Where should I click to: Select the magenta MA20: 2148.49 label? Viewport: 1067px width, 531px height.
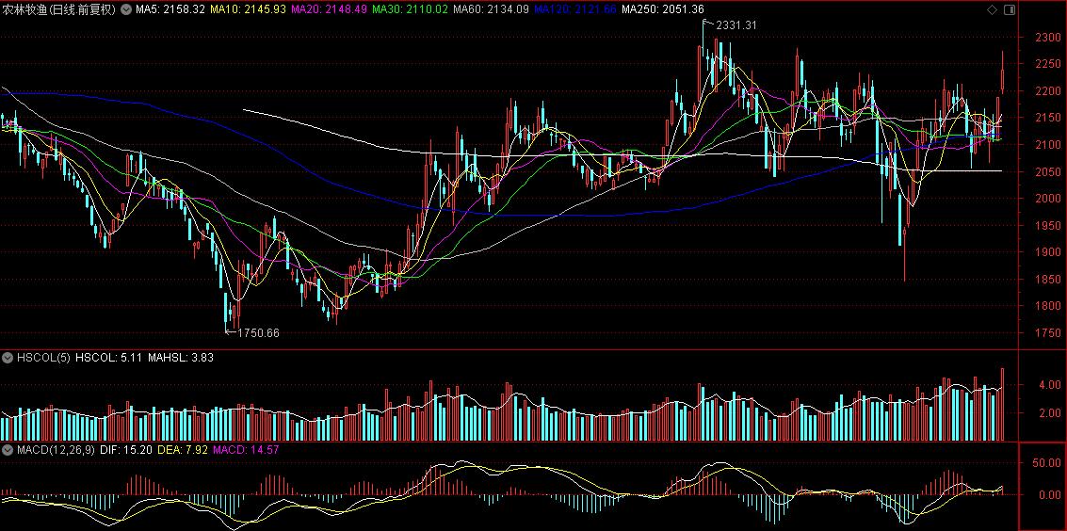(x=329, y=9)
